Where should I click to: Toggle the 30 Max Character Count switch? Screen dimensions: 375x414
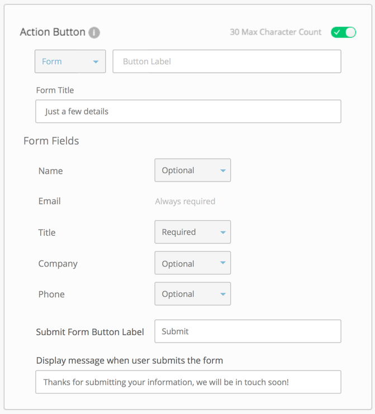click(343, 32)
